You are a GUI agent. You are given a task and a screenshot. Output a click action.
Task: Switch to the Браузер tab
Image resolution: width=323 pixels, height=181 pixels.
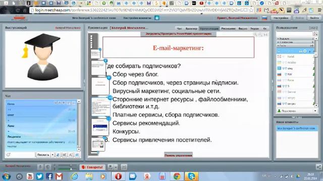[x=191, y=29]
